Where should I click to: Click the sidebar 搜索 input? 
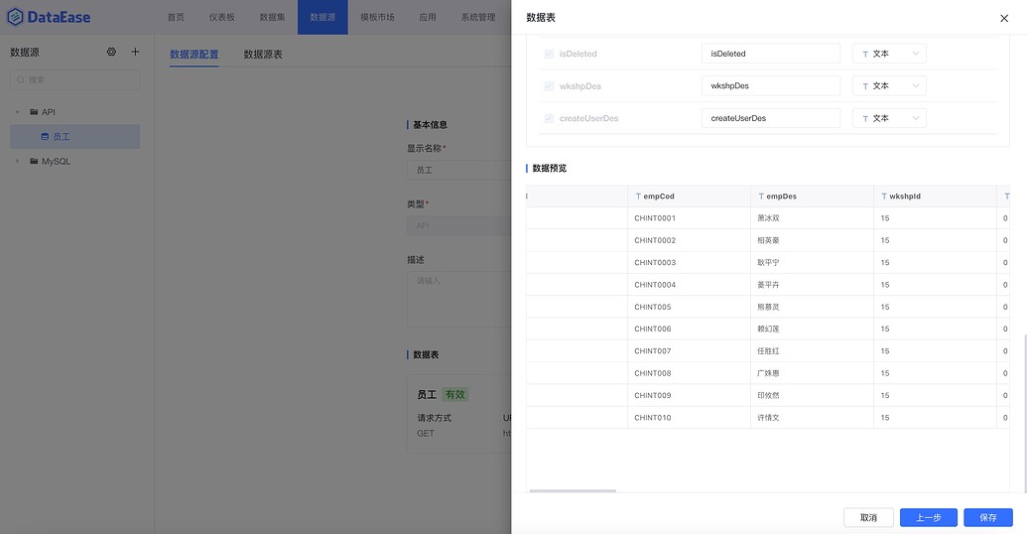coord(74,80)
